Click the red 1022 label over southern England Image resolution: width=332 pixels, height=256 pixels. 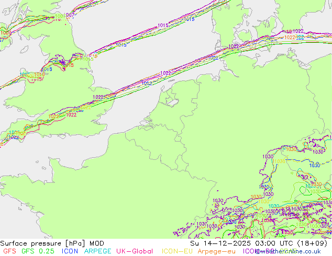(71, 115)
